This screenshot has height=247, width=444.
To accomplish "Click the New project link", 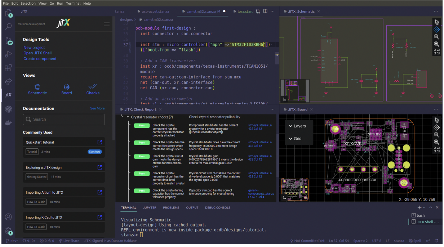I will click(x=34, y=48).
